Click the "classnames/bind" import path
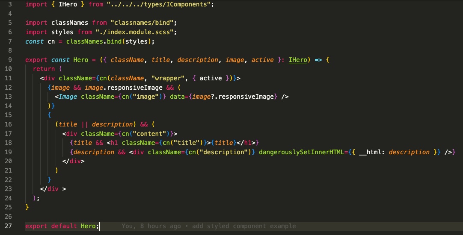 [x=142, y=23]
